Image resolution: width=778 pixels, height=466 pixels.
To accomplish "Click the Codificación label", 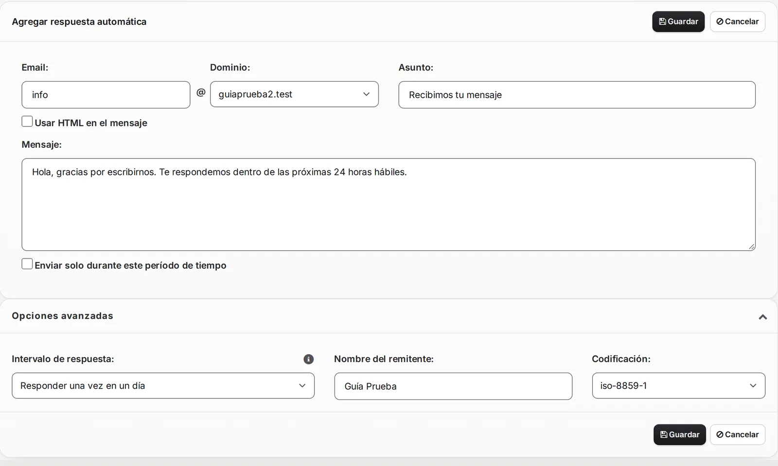I will pyautogui.click(x=621, y=359).
